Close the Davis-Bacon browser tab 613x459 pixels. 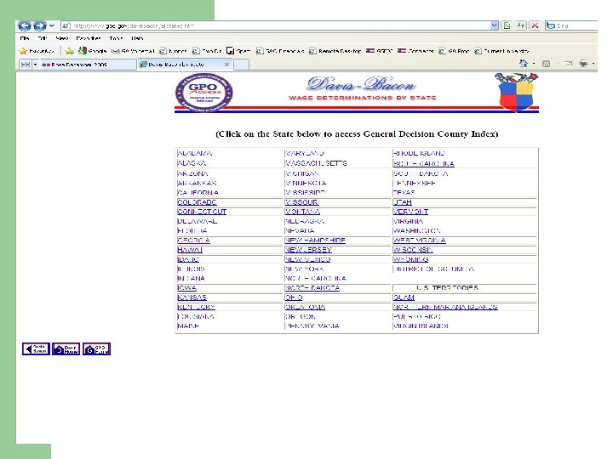pos(226,65)
